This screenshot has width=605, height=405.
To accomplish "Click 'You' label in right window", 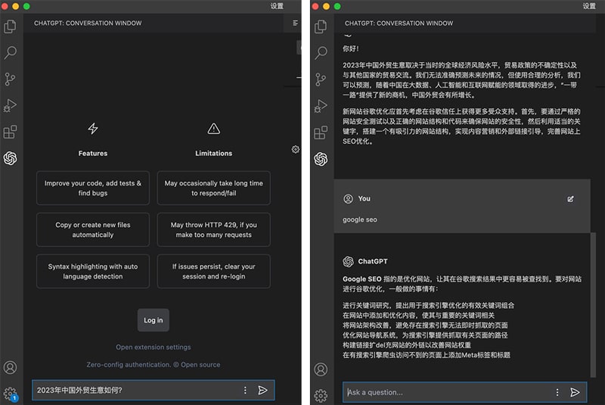I will [364, 198].
